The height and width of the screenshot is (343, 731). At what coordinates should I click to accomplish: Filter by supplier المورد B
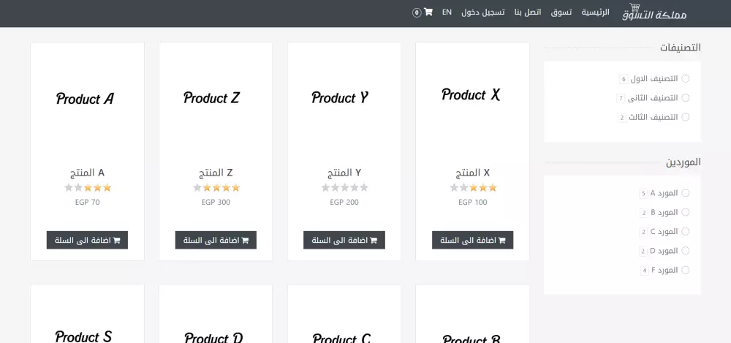(x=686, y=212)
